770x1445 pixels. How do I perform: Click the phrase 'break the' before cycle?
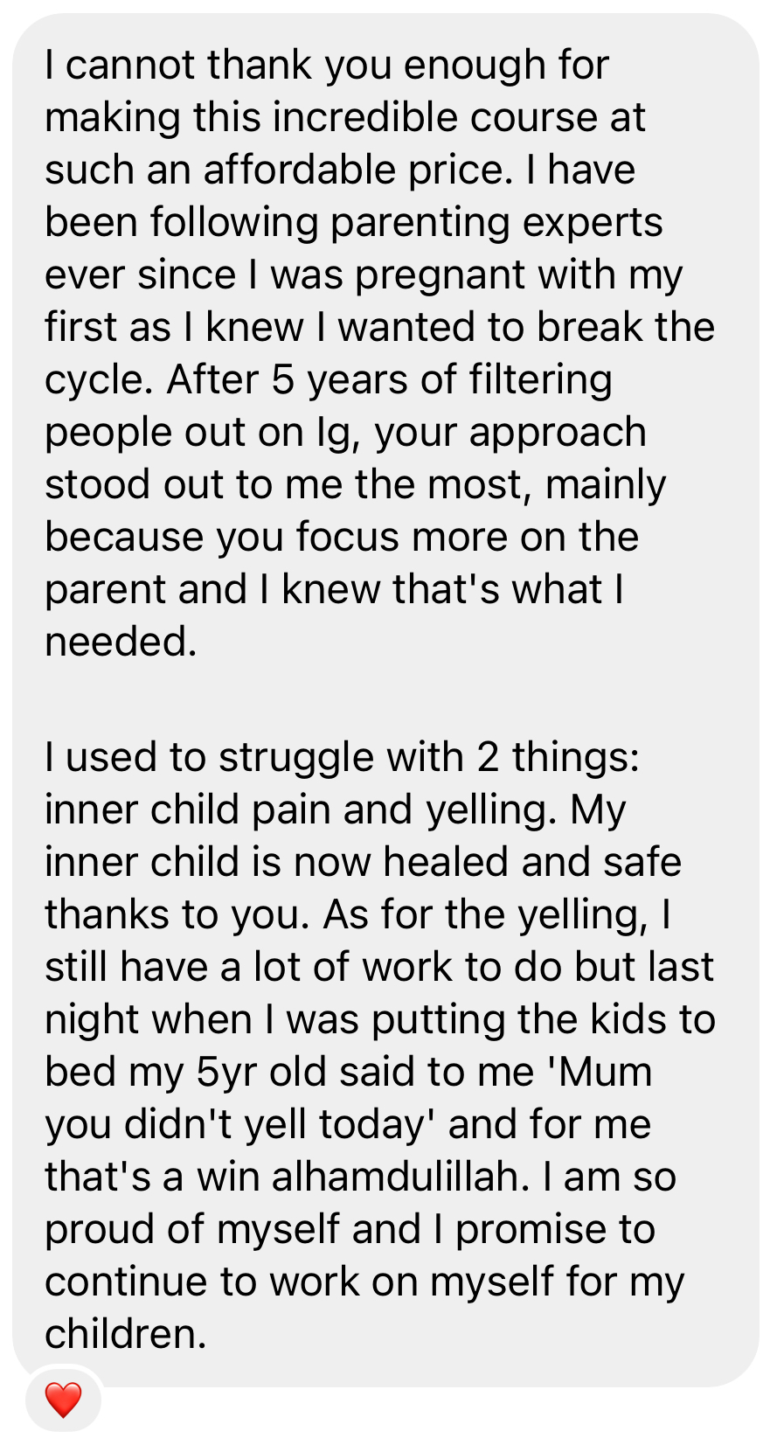pos(625,328)
